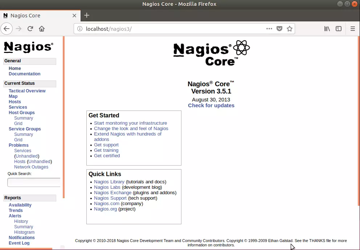Toggle the sidebar view icon
The image size is (360, 250).
point(339,29)
